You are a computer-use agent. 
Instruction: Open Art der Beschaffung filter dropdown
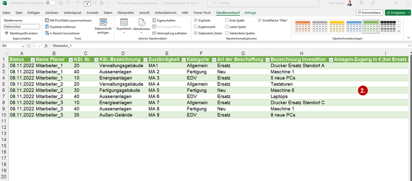click(x=268, y=60)
